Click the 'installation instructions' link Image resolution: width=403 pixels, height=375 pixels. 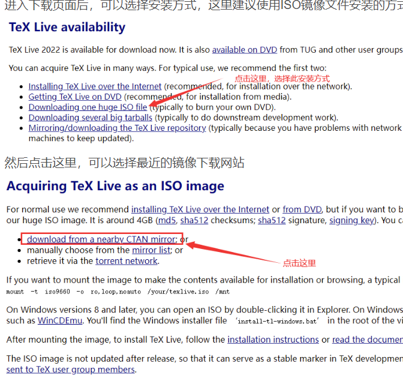(x=273, y=340)
